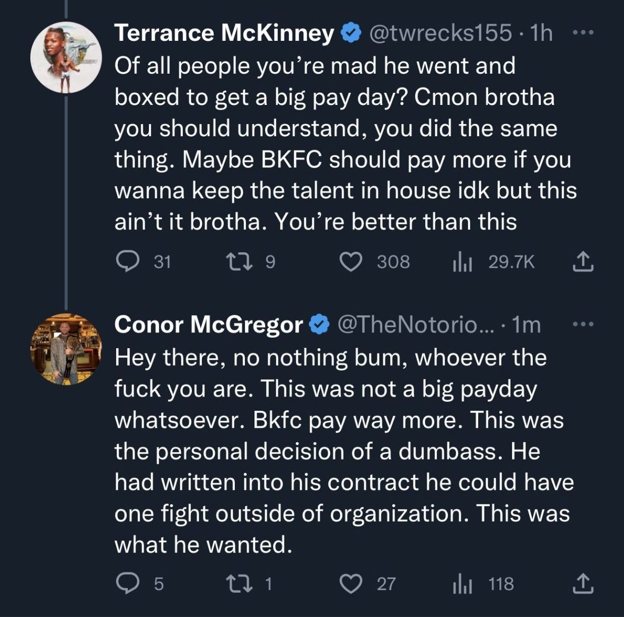Like Terrance McKinney's tweet
Image resolution: width=624 pixels, height=617 pixels.
tap(350, 262)
